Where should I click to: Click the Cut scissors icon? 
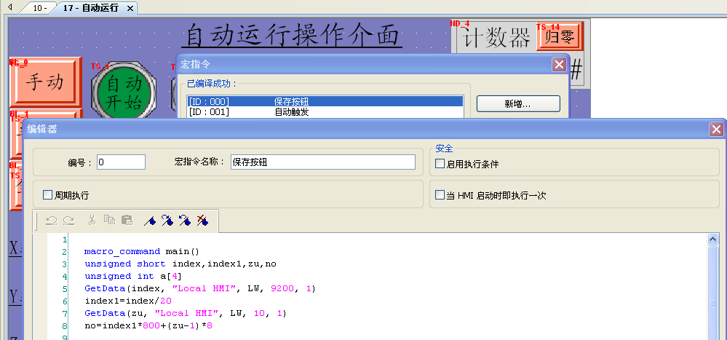[92, 220]
